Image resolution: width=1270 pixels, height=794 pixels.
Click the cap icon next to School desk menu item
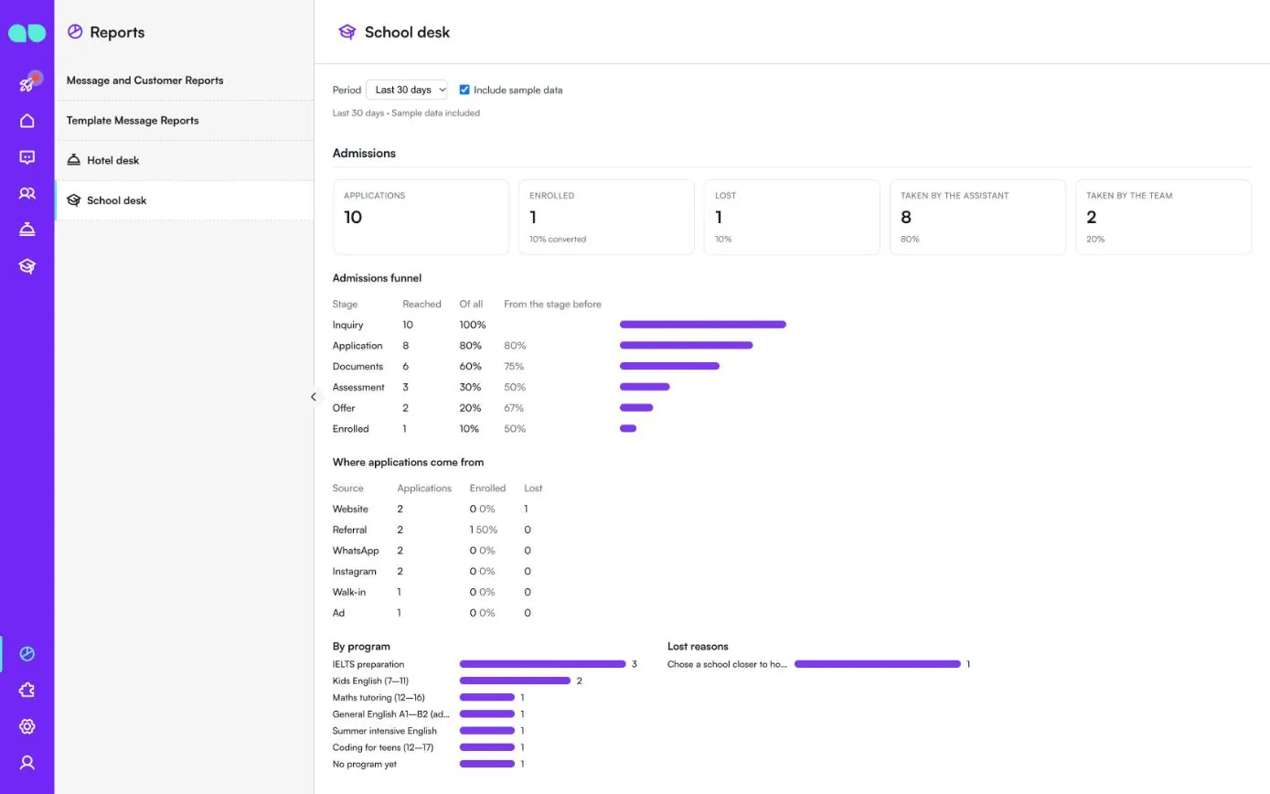click(x=74, y=200)
